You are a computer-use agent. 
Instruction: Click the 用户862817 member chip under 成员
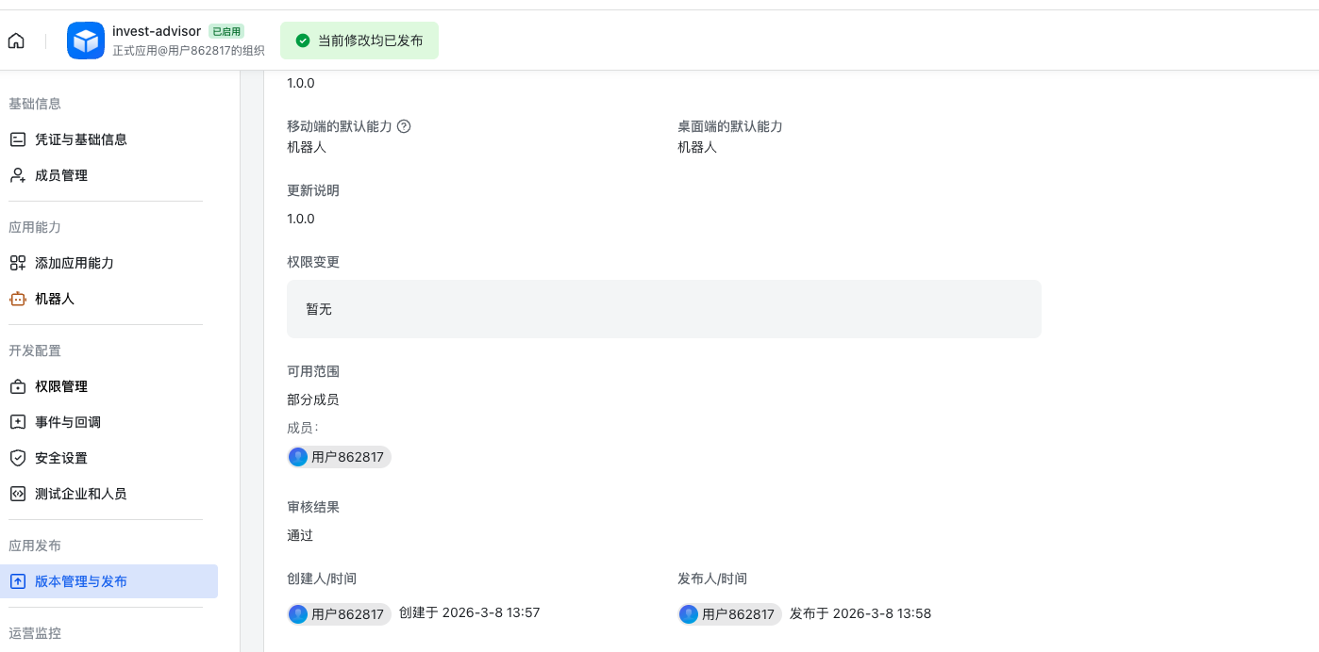(339, 456)
